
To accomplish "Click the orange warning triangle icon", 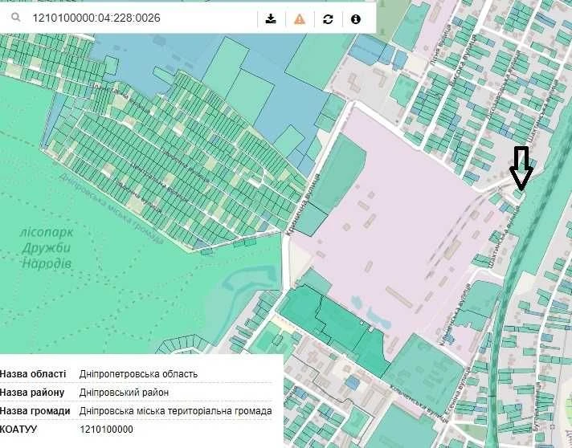I will pos(300,18).
